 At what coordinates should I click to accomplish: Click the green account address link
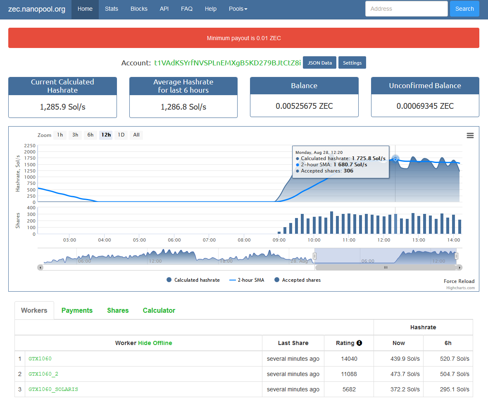(x=228, y=62)
